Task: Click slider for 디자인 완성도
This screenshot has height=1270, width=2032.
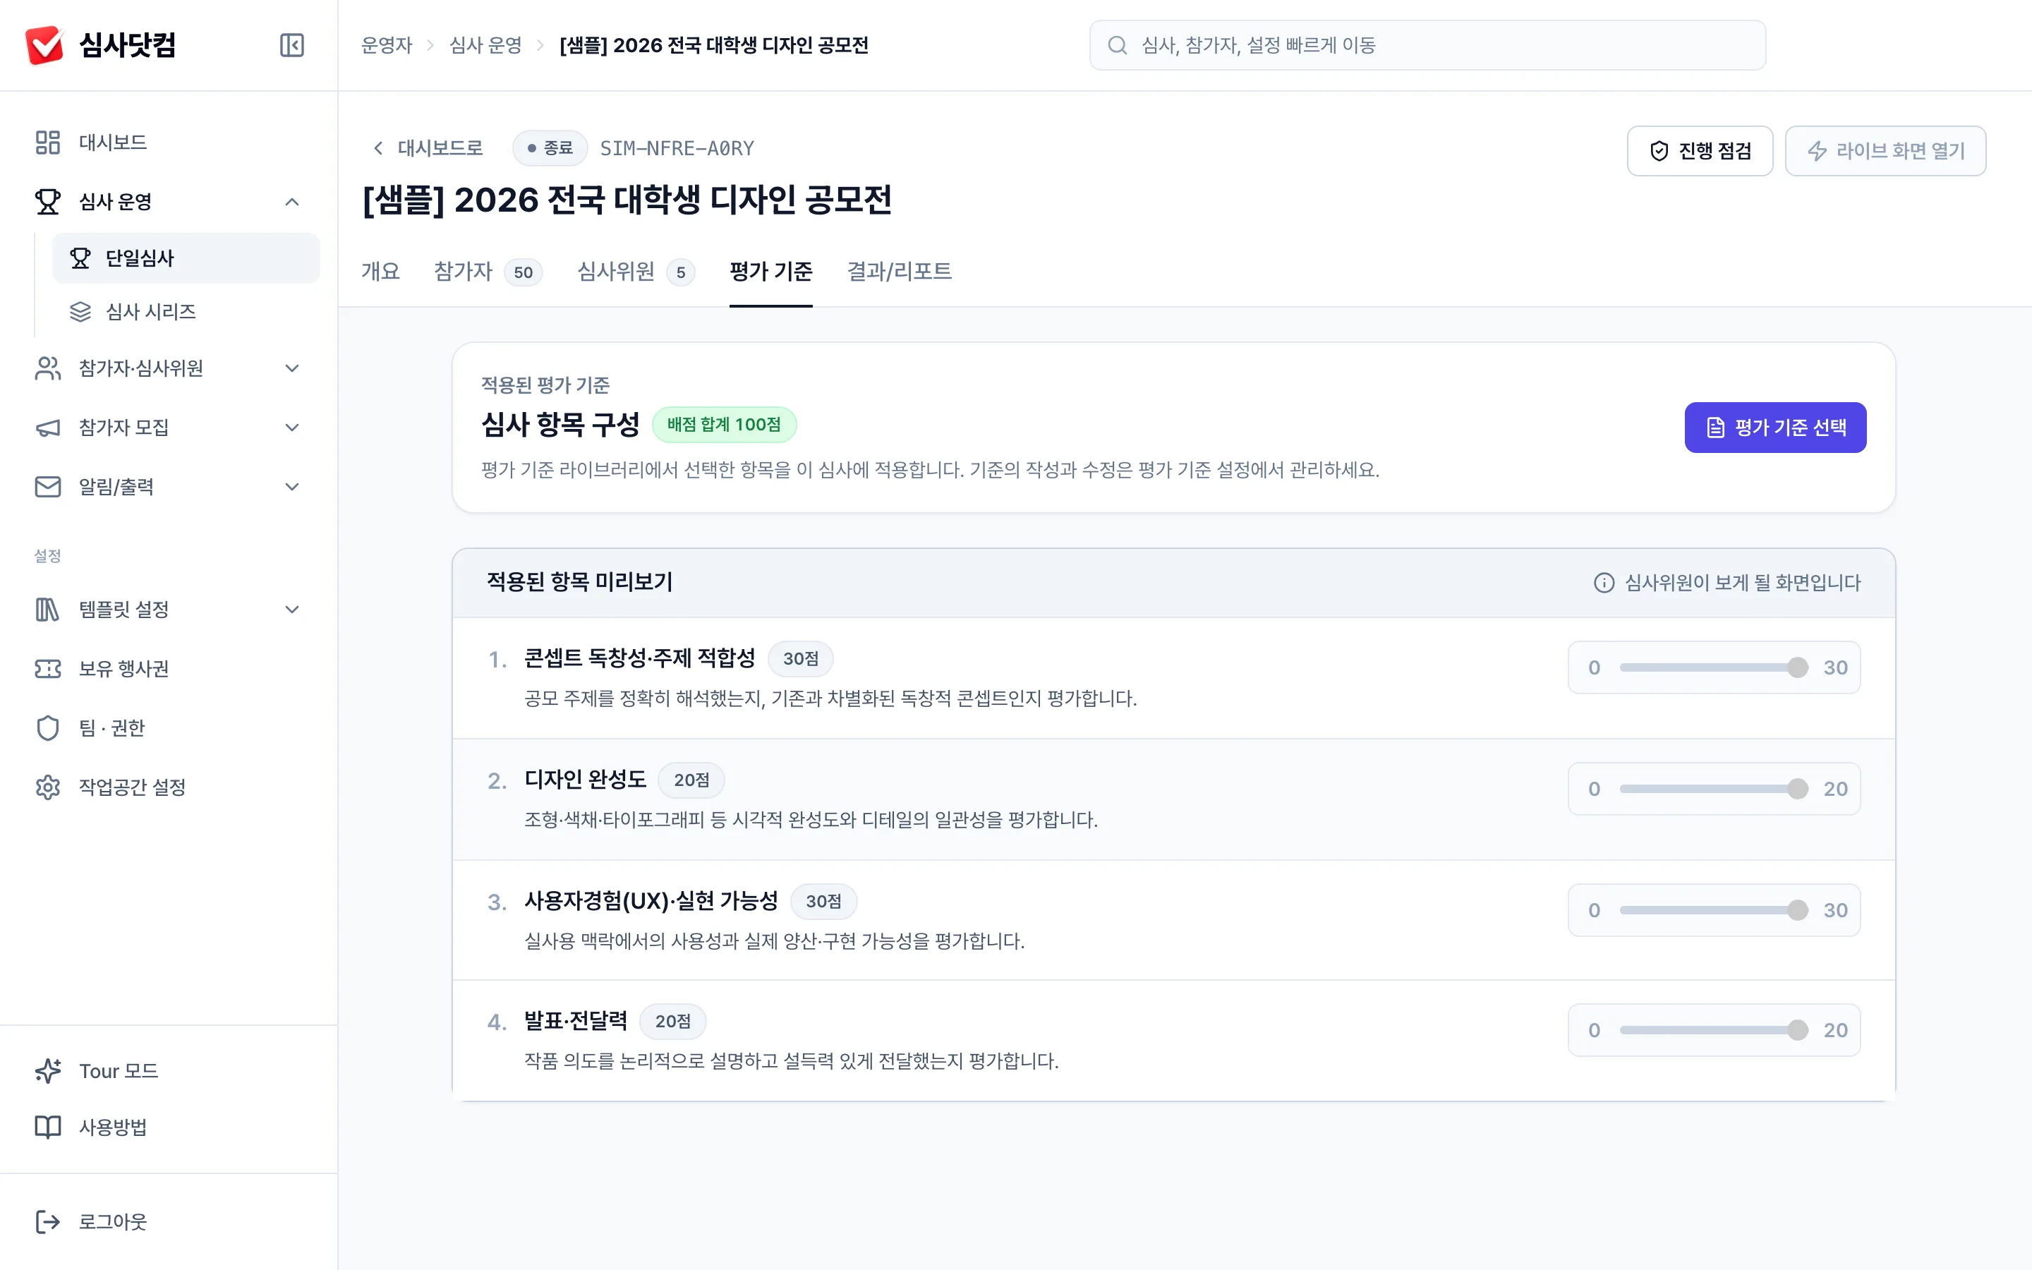Action: (1714, 789)
